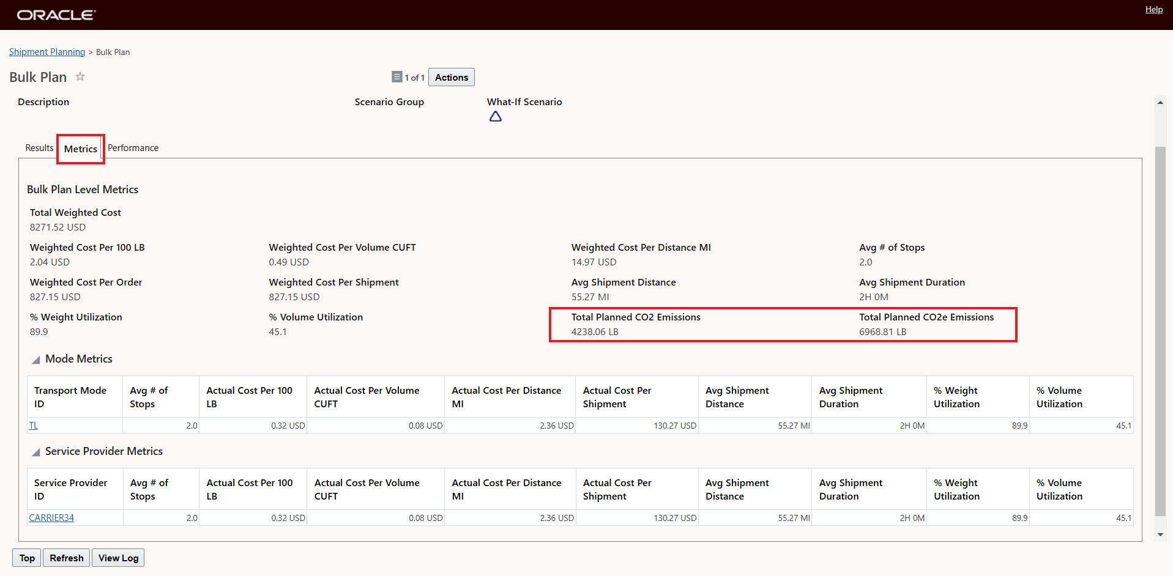Screen dimensions: 1173x576
Task: Select the 45.1 volume utilization value
Action: pos(278,331)
